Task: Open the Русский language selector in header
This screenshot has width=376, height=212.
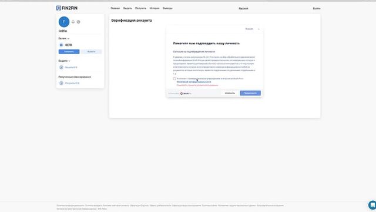Action: click(243, 8)
